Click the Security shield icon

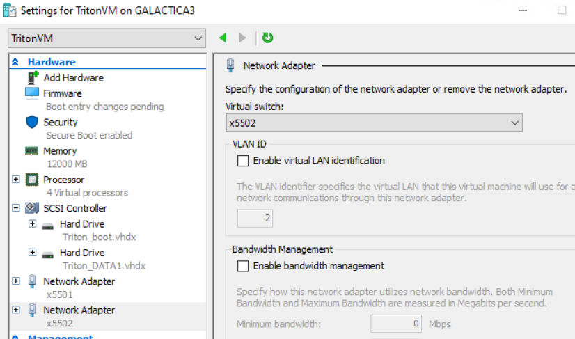32,122
